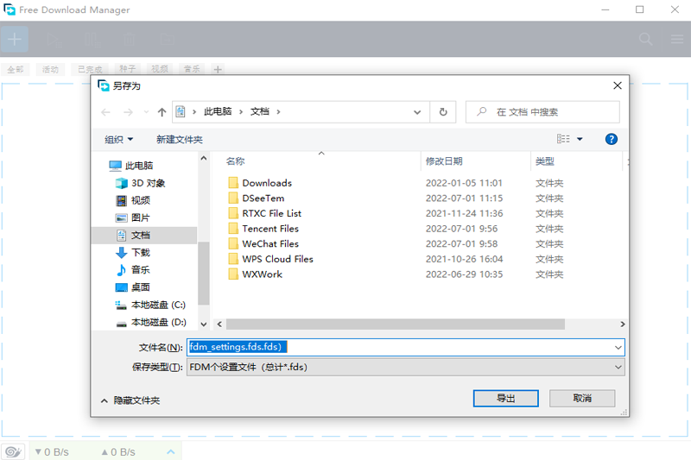Select 桌面 in navigation tree
The width and height of the screenshot is (691, 460).
(x=134, y=287)
